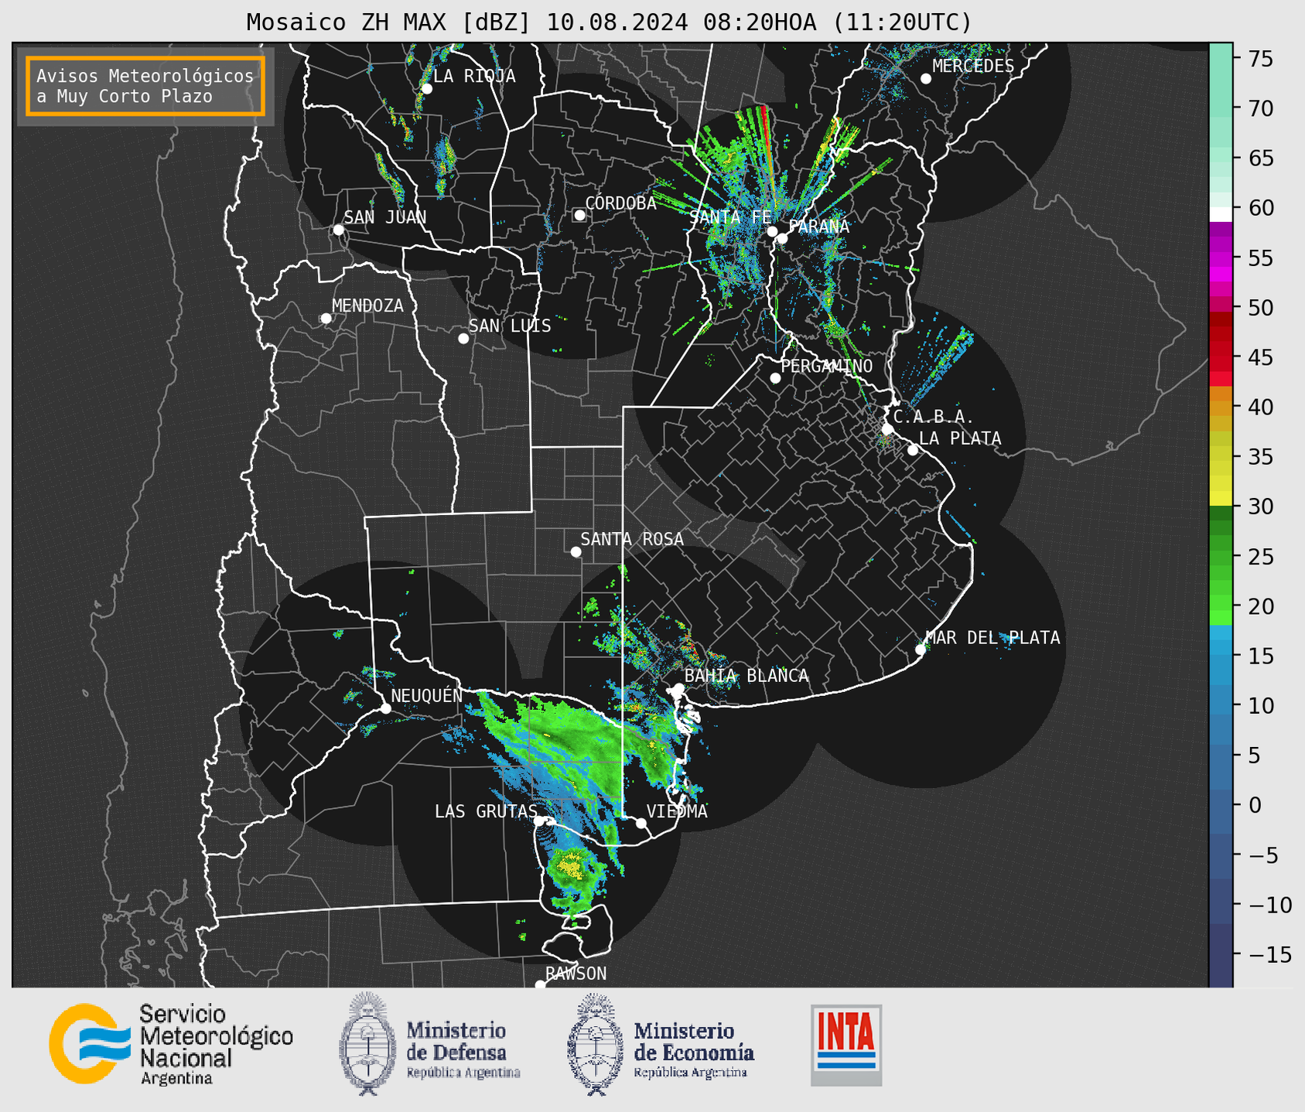
Task: Click the LA RIOJA city marker
Action: 426,89
